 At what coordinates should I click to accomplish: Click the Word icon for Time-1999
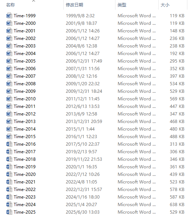pos(9,15)
